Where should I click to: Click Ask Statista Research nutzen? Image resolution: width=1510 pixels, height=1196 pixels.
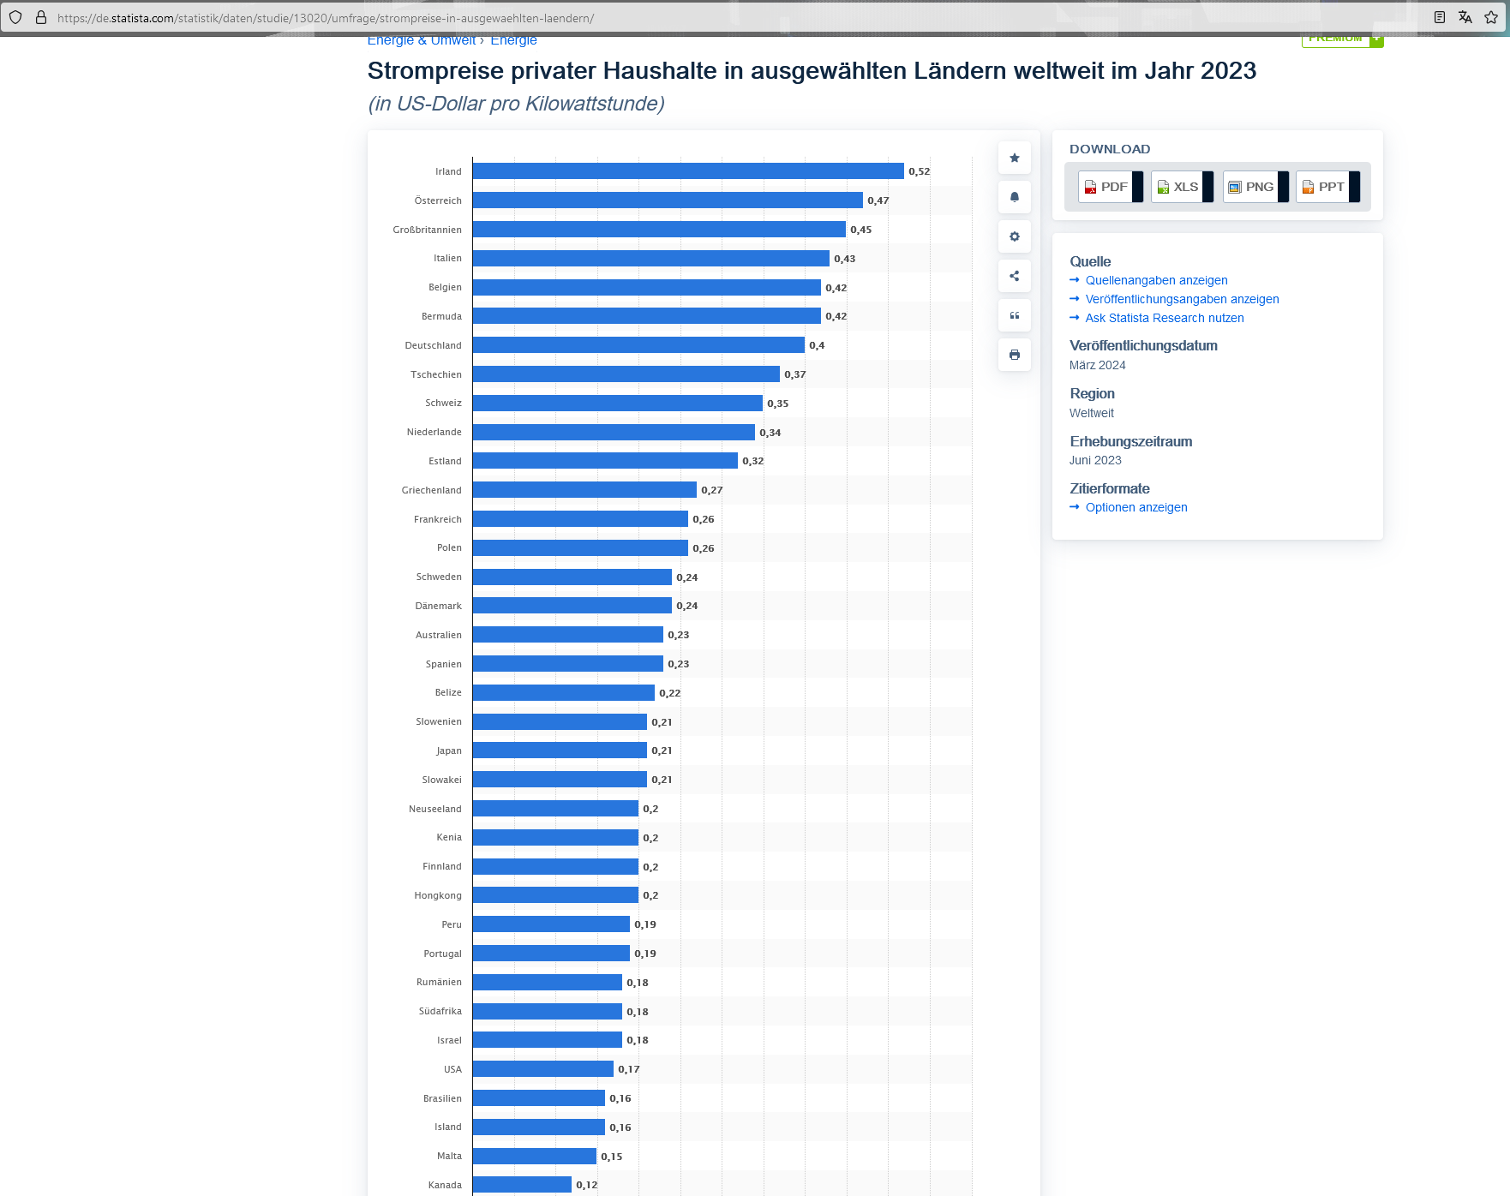1165,318
